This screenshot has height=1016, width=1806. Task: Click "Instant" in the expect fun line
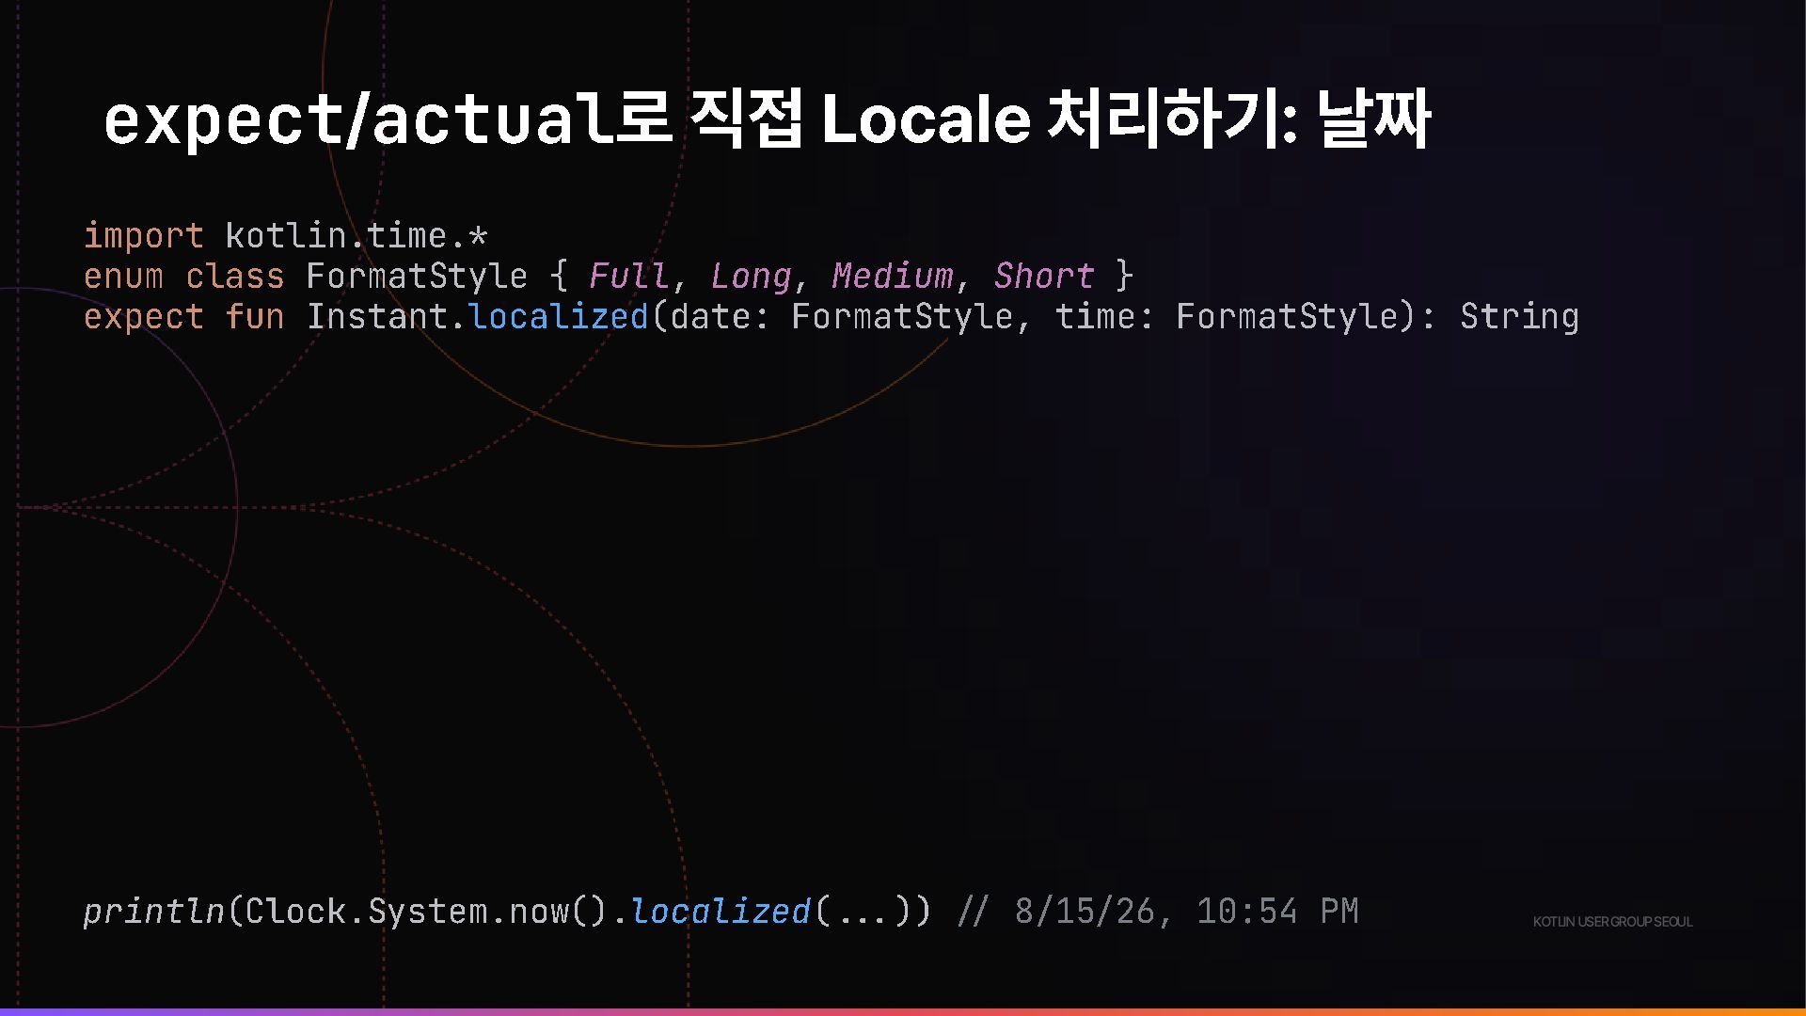[x=376, y=316]
